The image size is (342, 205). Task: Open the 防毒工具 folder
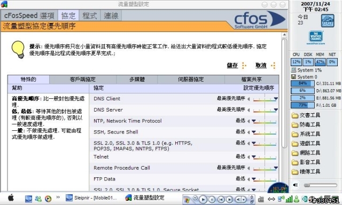pyautogui.click(x=306, y=124)
